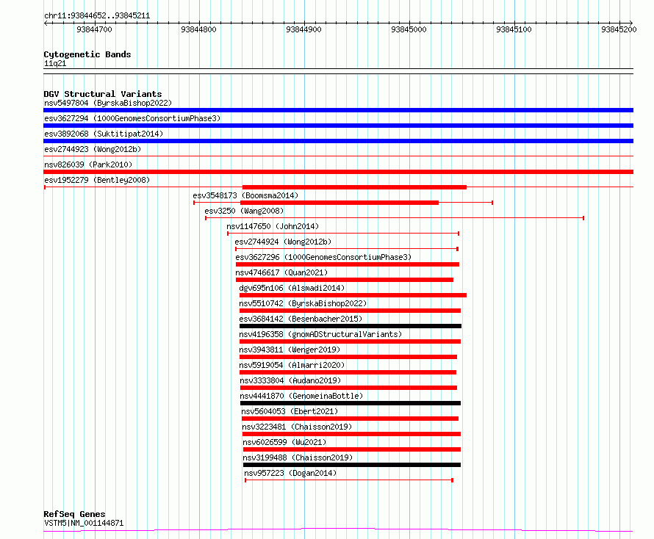This screenshot has height=539, width=654.
Task: Click the esv2744923 (Wong2012b) label
Action: click(93, 149)
